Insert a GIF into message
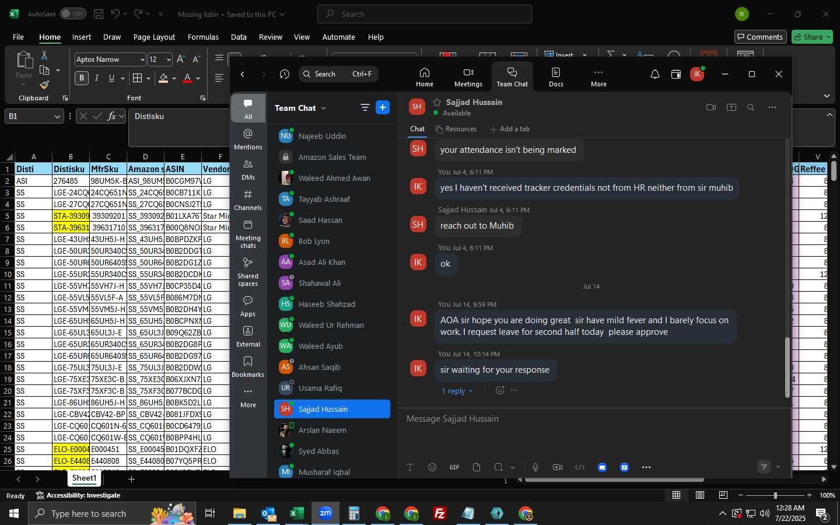This screenshot has height=525, width=840. 454,467
